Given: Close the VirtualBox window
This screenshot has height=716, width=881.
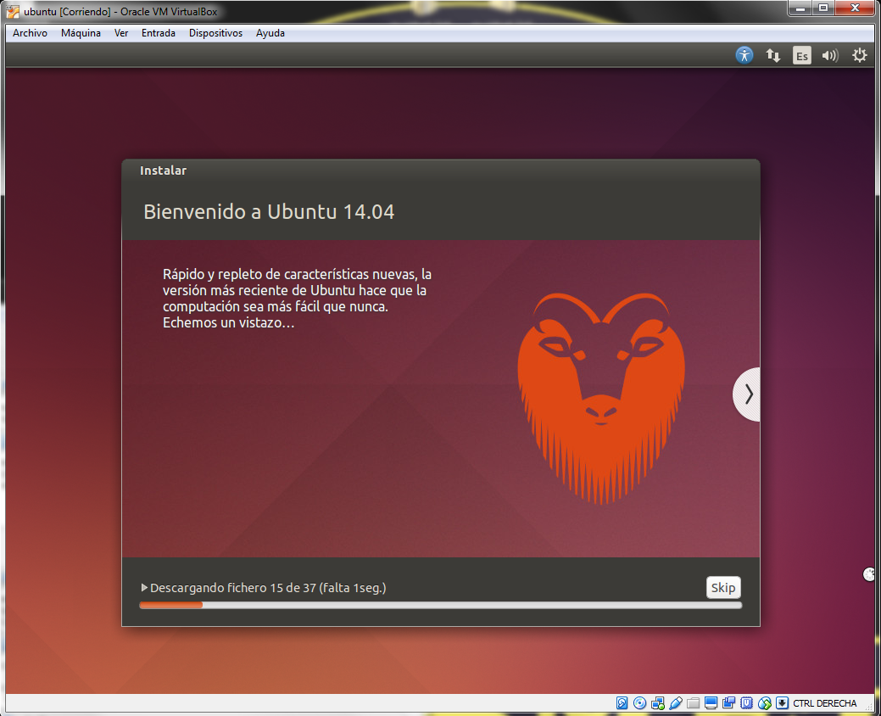Looking at the screenshot, I should coord(856,8).
